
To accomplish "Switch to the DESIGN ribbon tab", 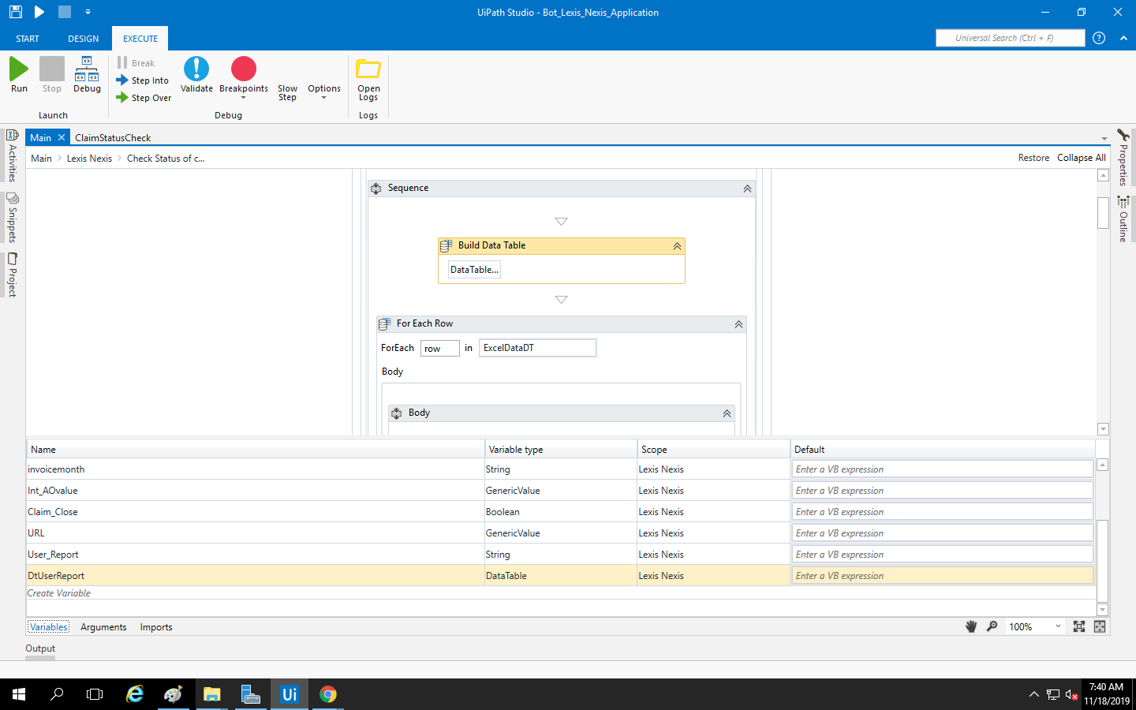I will coord(84,39).
